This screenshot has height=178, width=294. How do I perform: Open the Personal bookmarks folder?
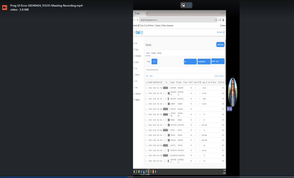[x=142, y=26]
